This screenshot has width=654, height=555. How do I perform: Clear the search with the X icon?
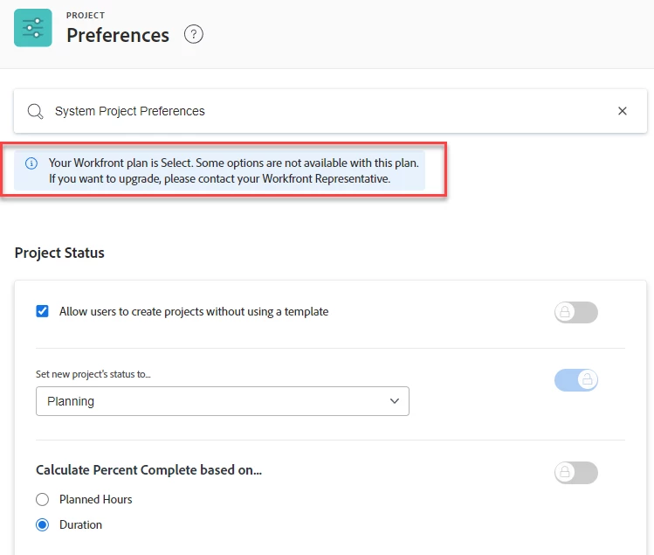[x=623, y=111]
